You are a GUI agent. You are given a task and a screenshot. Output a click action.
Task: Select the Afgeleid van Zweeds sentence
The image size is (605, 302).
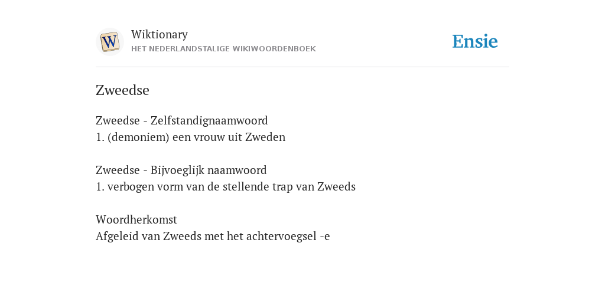click(213, 236)
